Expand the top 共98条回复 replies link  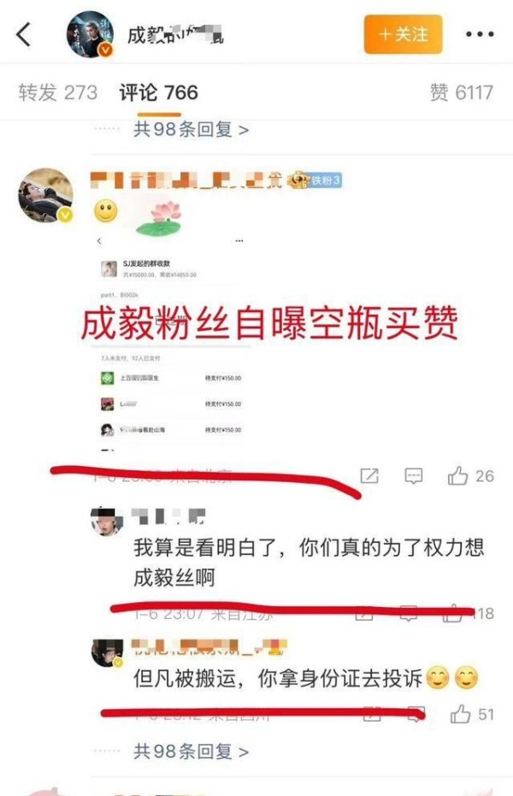pos(191,129)
